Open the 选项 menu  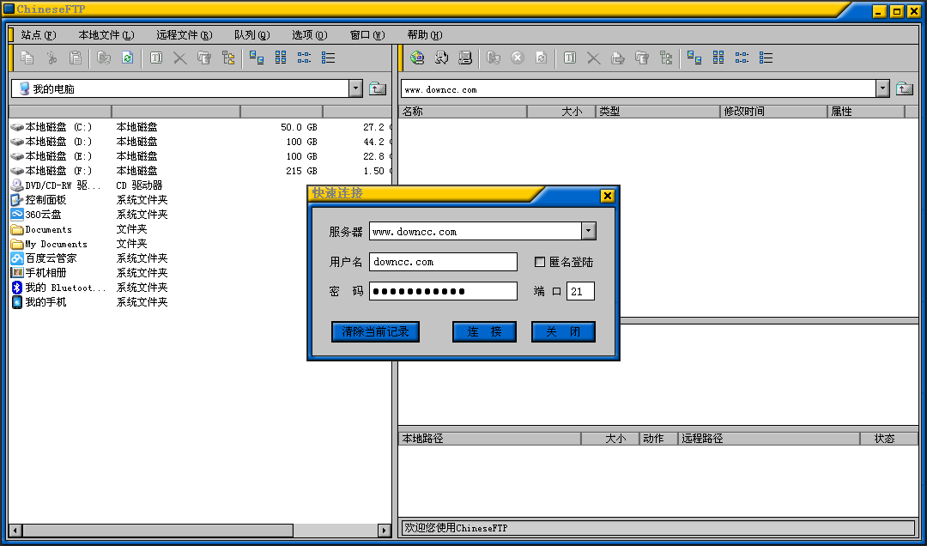[x=309, y=34]
